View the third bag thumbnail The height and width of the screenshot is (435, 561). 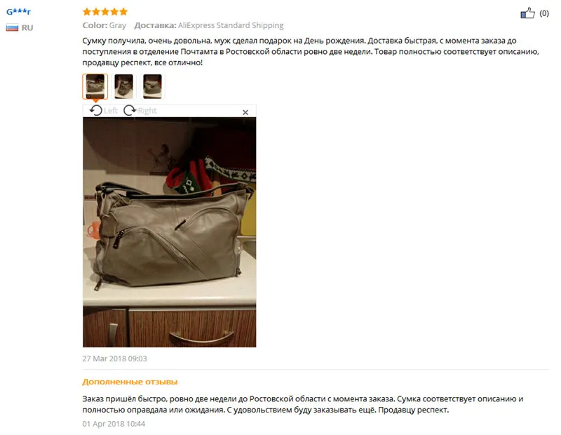(x=152, y=86)
